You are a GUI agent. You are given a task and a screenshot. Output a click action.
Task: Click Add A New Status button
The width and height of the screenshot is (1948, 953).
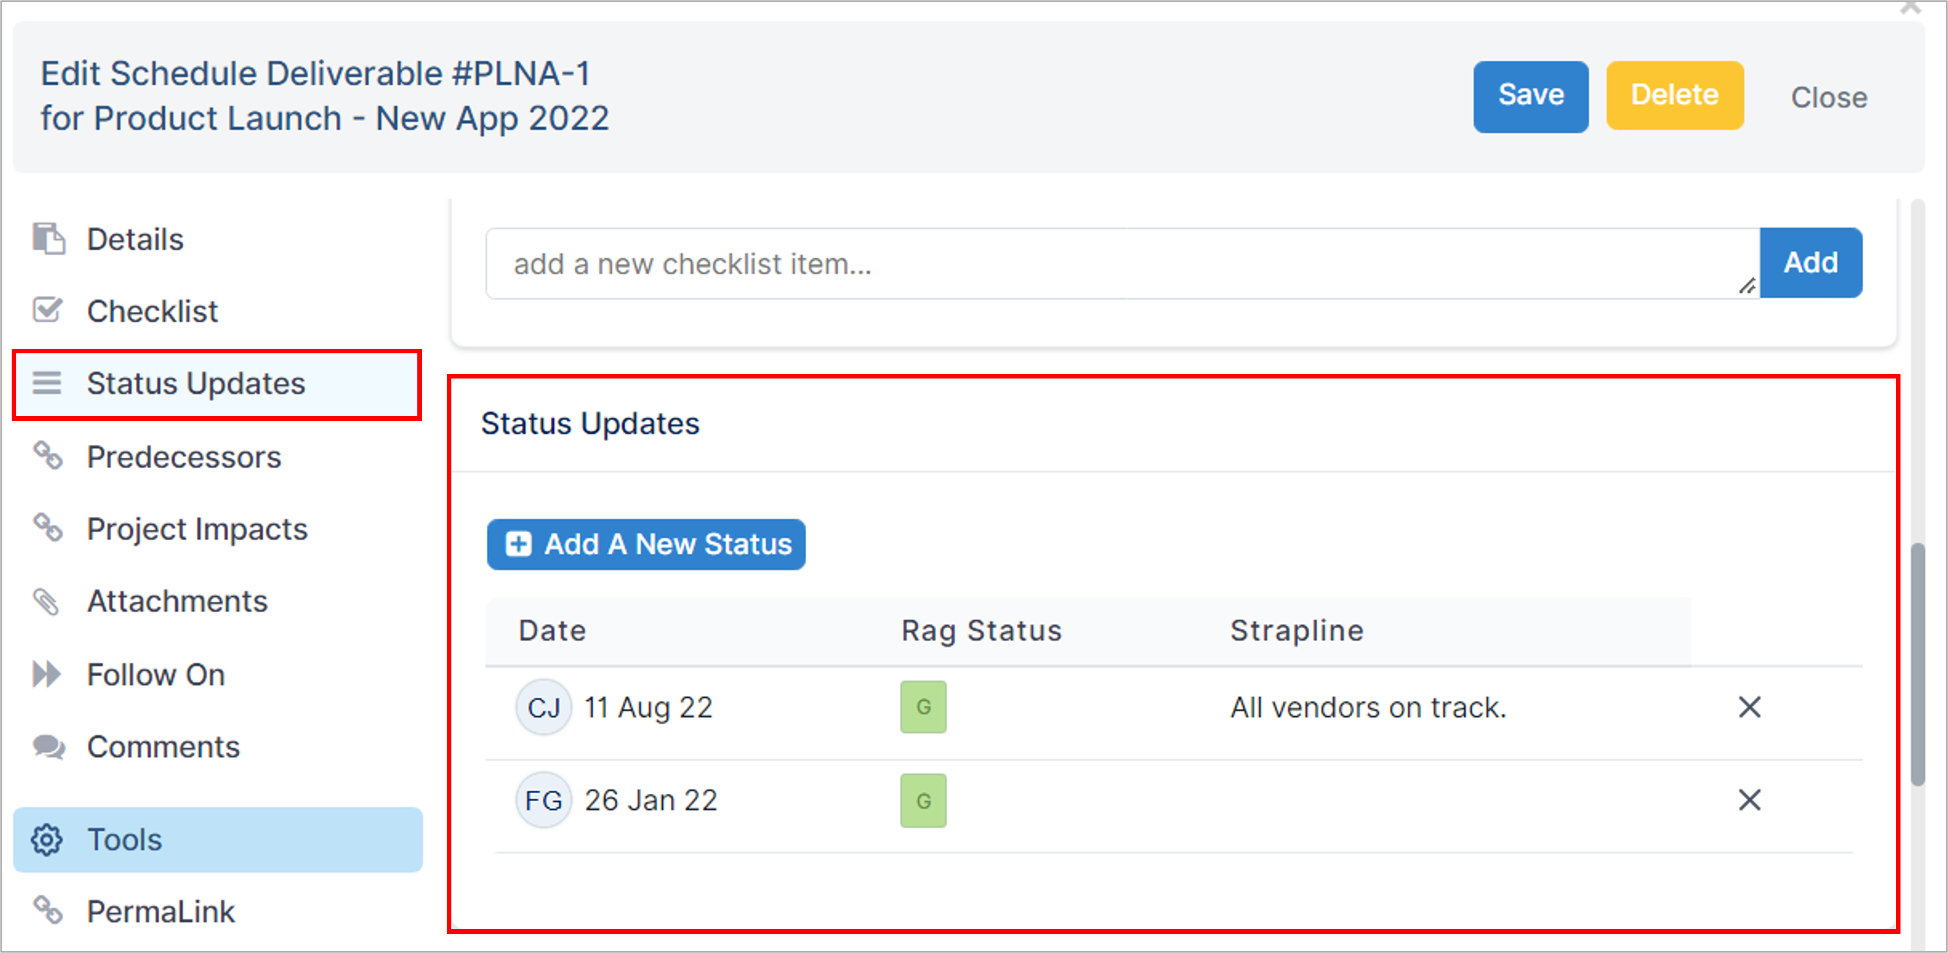[646, 544]
